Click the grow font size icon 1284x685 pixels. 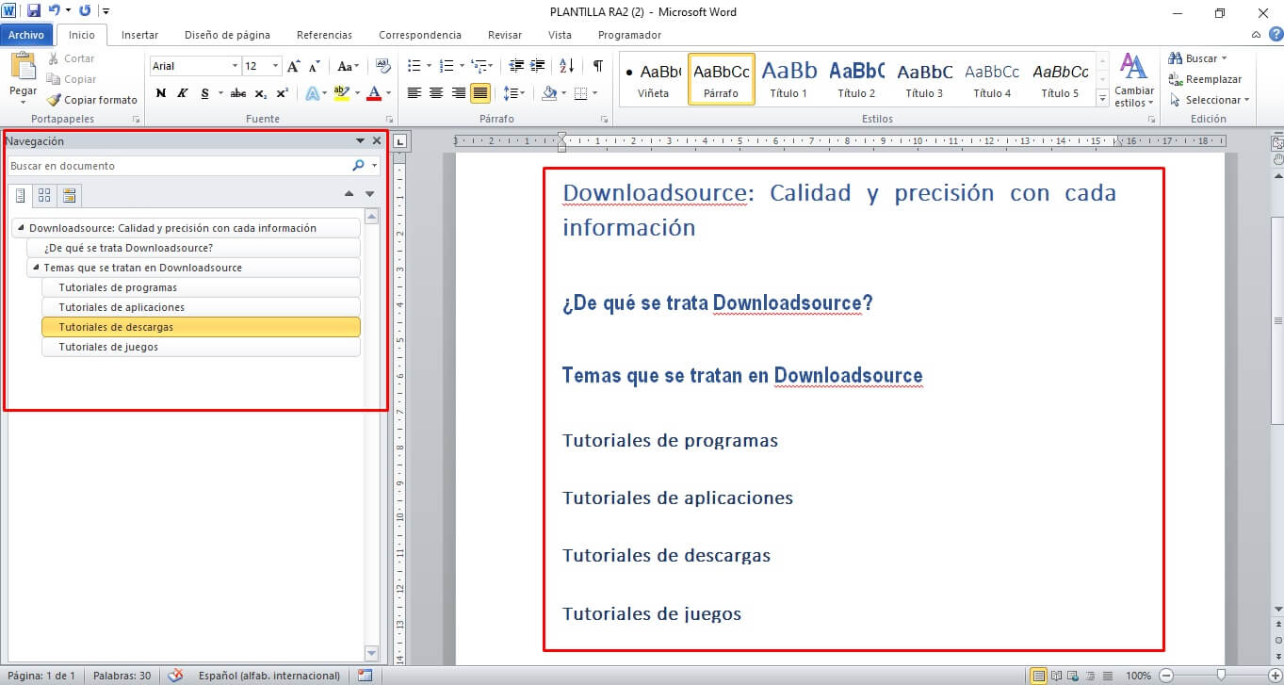click(x=294, y=66)
